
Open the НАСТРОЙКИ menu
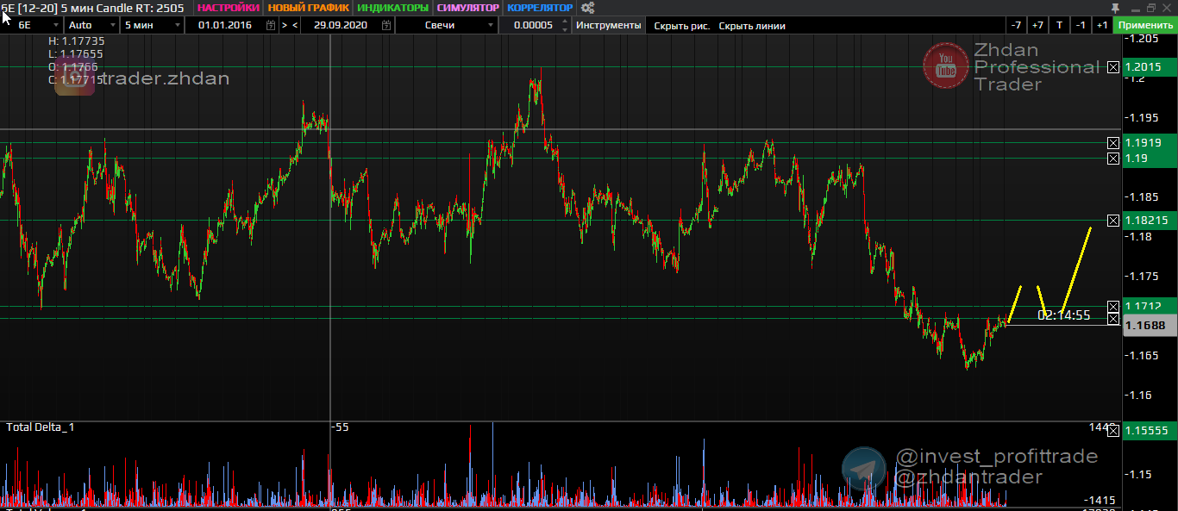click(228, 8)
